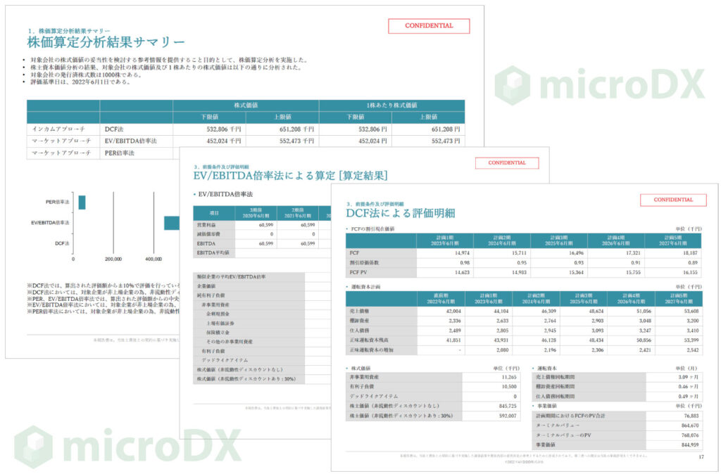The width and height of the screenshot is (721, 474).
Task: Click the 株式価値 column header in summary table
Action: coord(246,105)
